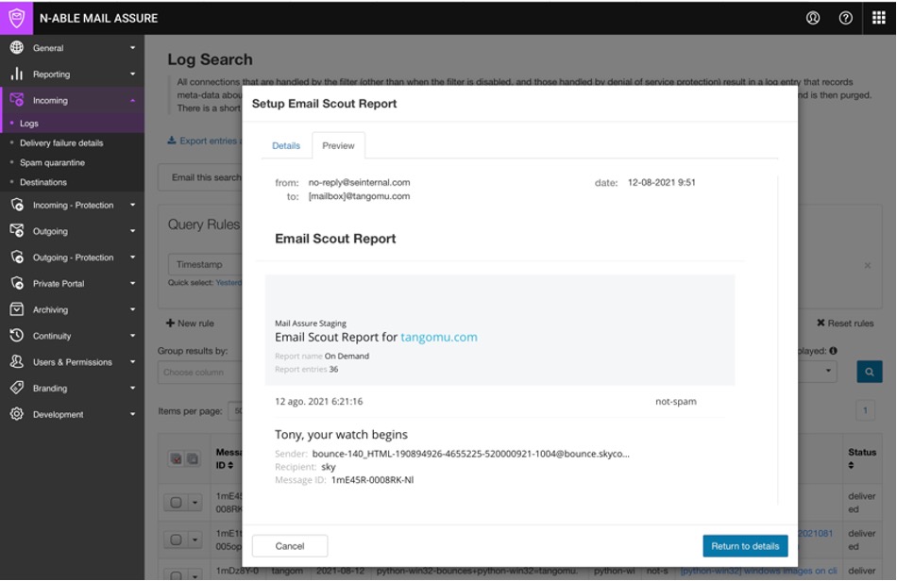897x581 pixels.
Task: Open the apps grid icon
Action: coord(879,18)
